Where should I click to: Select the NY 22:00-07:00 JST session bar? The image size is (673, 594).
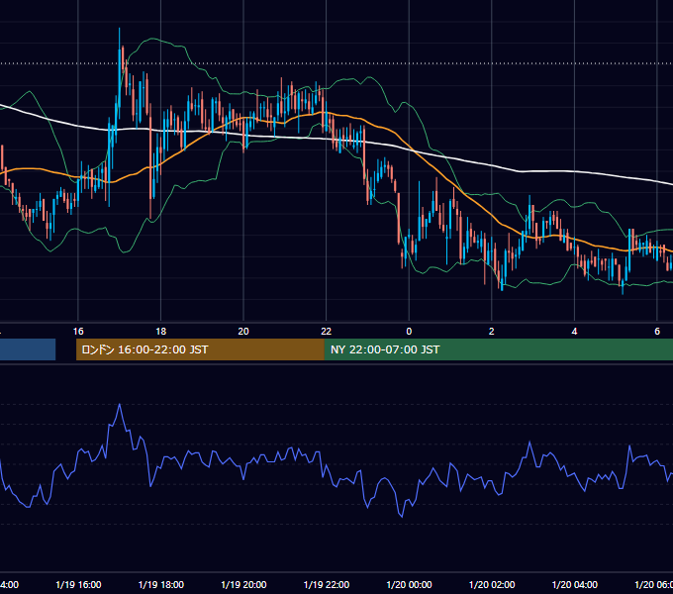coord(498,349)
